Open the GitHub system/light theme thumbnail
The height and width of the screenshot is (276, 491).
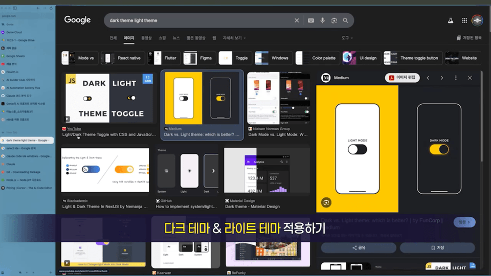pos(187,171)
